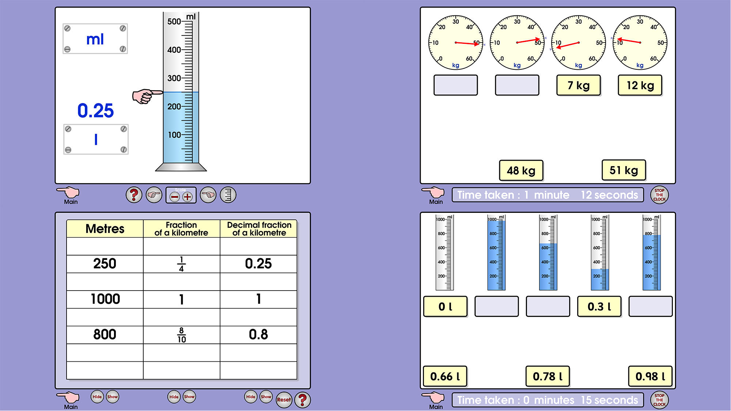This screenshot has height=411, width=731.
Task: Click the pointing hand icon right of Scale controls
Action: pos(208,195)
